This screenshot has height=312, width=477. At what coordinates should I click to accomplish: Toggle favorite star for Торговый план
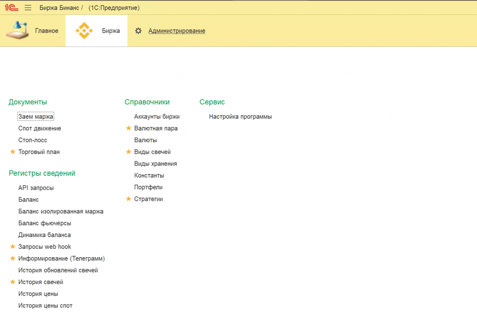point(13,152)
